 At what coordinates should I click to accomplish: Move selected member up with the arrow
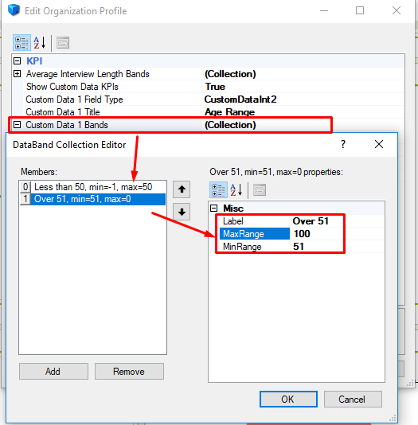pyautogui.click(x=182, y=189)
